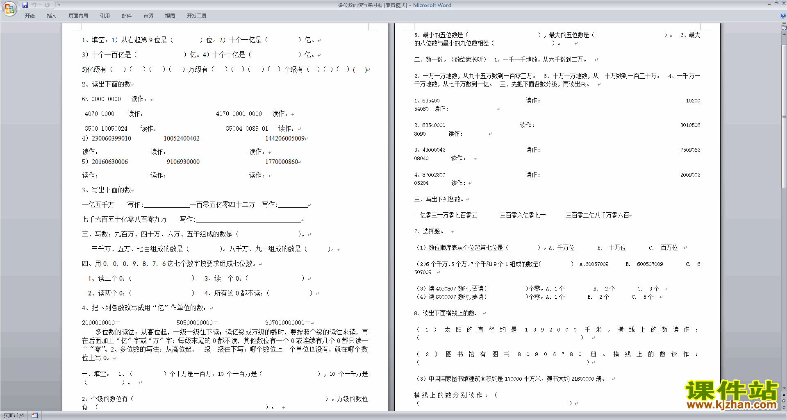The width and height of the screenshot is (787, 420).
Task: Click the paragraph starting 多位数的读法
Action: [x=225, y=345]
